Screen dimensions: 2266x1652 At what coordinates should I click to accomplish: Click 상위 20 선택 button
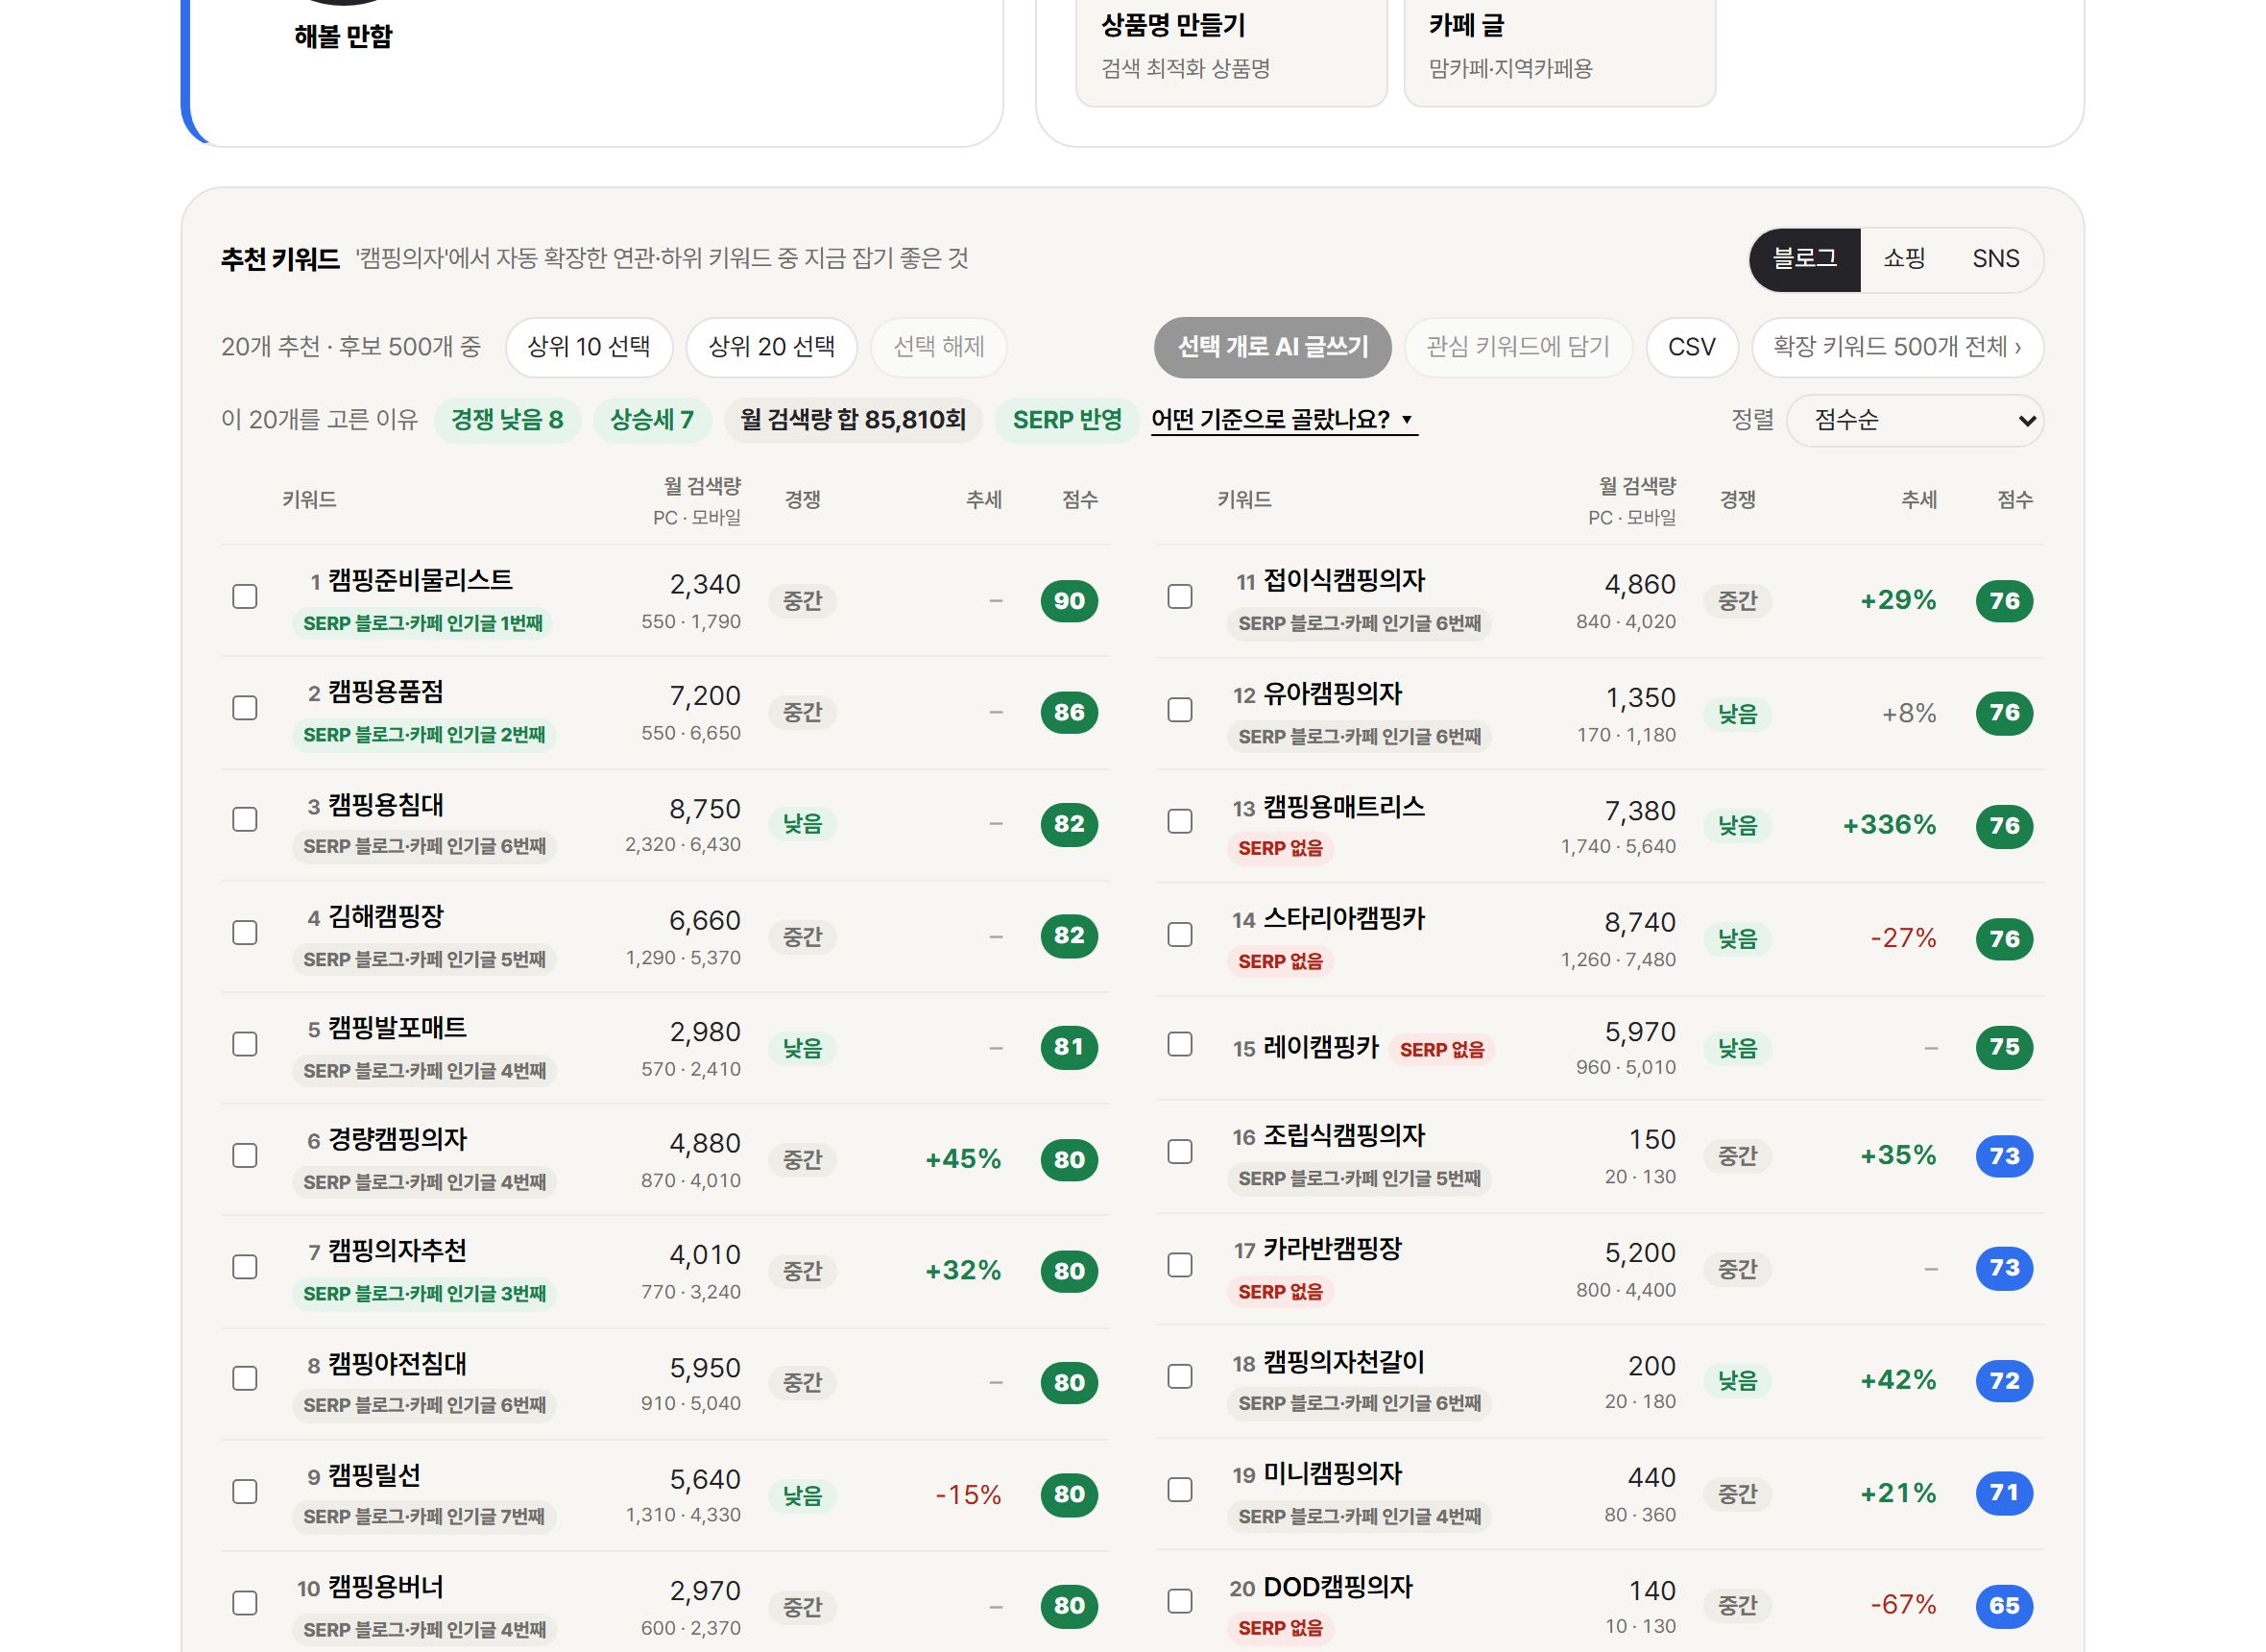click(x=772, y=347)
